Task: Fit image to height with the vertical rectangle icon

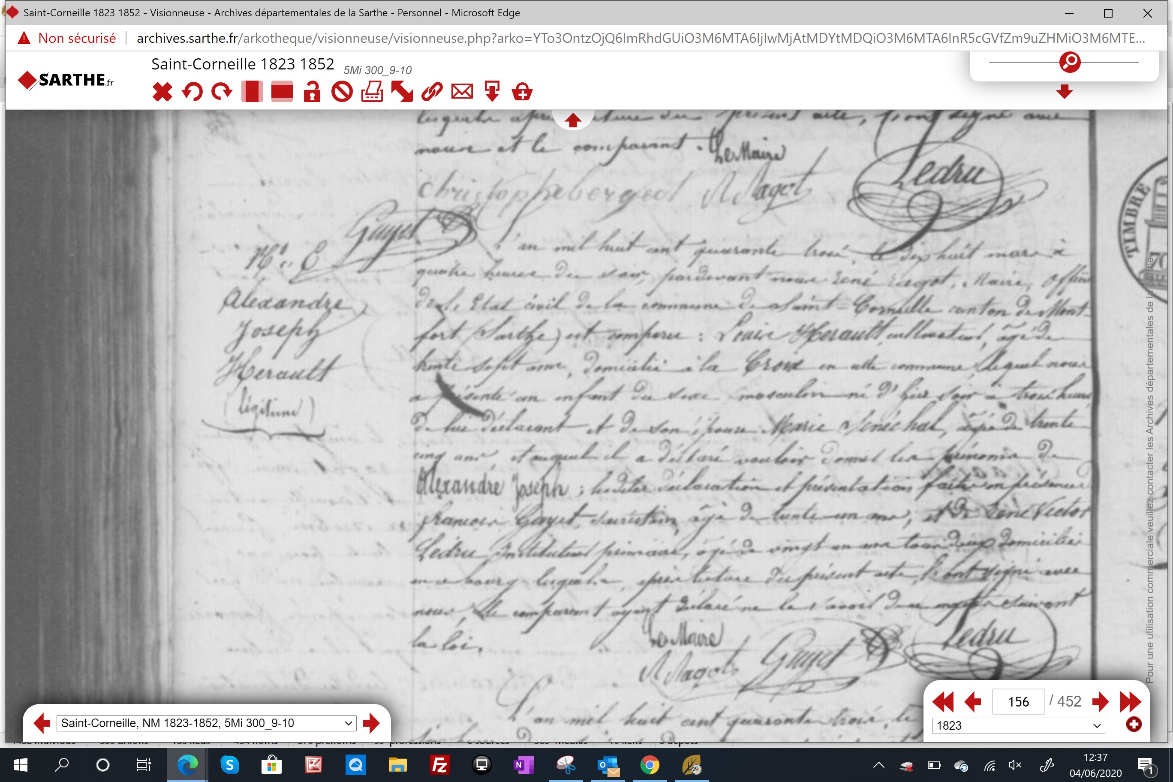Action: click(x=252, y=92)
